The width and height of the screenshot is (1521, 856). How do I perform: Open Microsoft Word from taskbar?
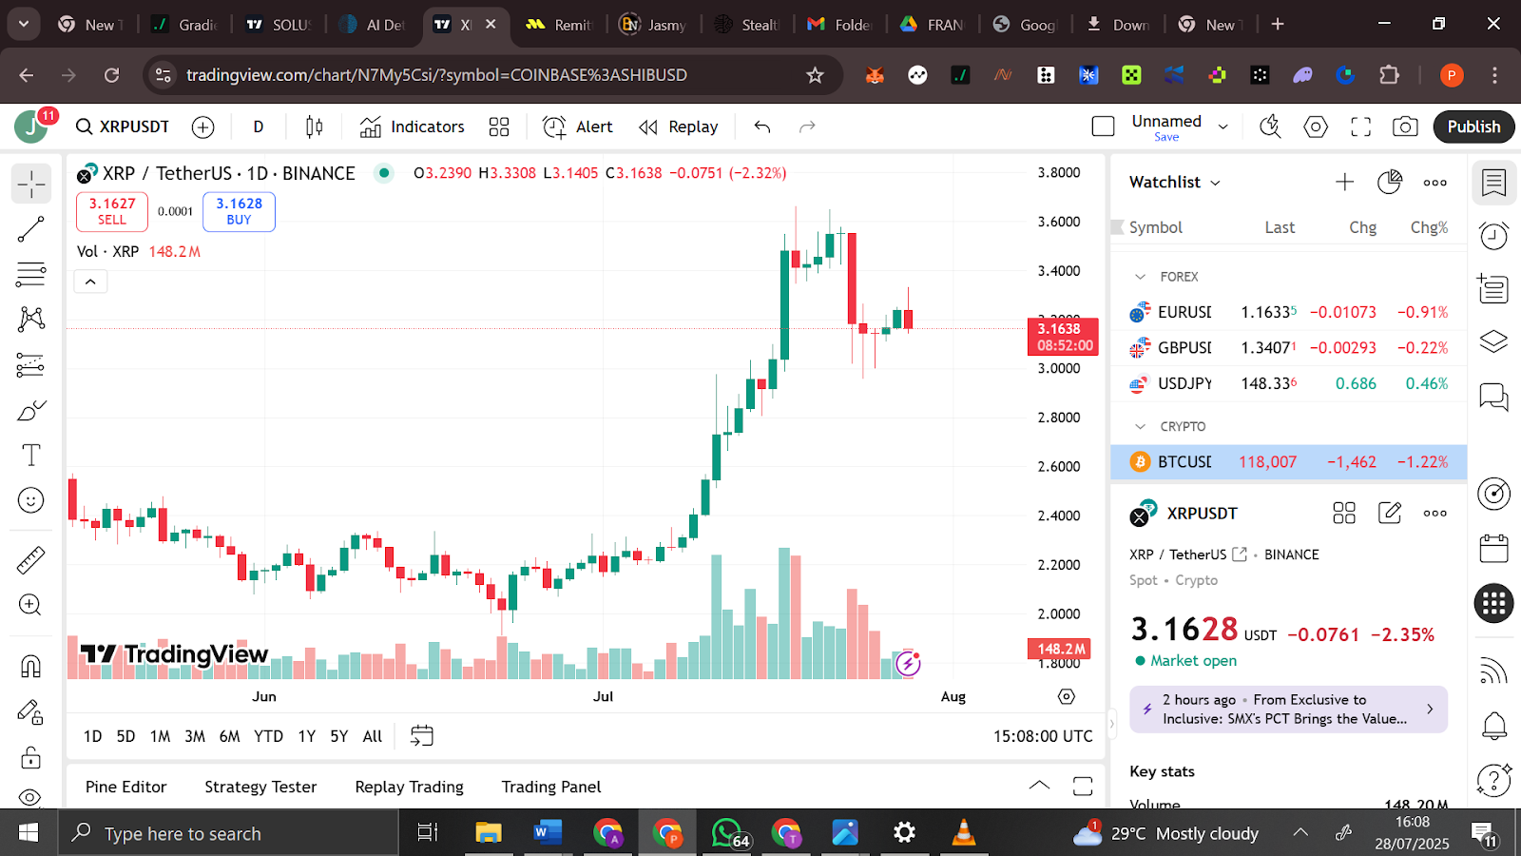pos(548,833)
